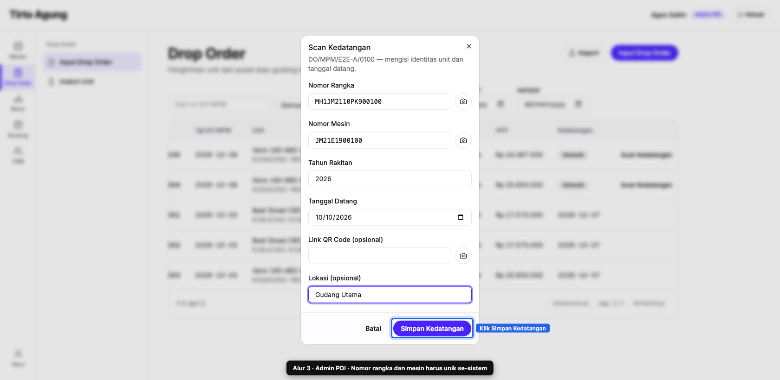Screen dimensions: 780x380
Task: Edit the Tahun Rakitan field
Action: pyautogui.click(x=390, y=179)
